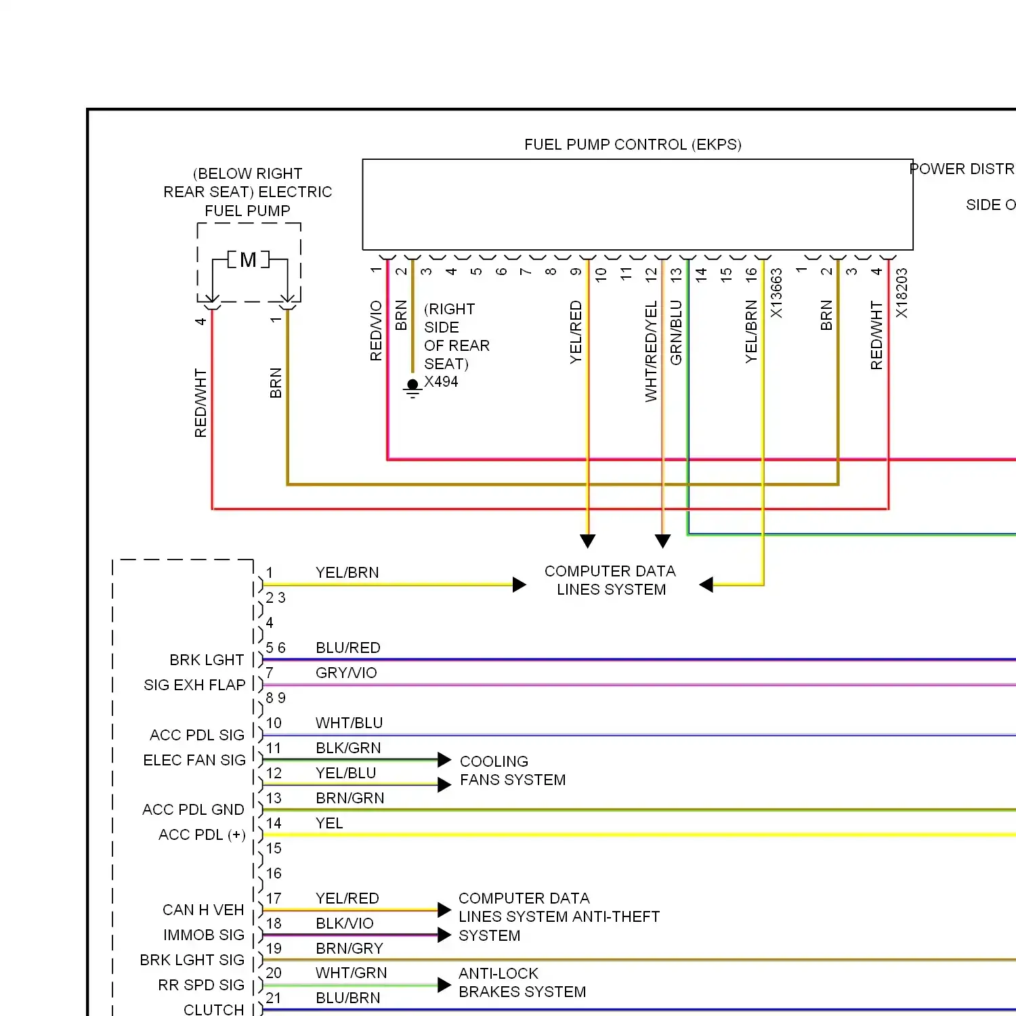Click the "BRN/GRN" wire label
Screen dimensions: 1016x1016
click(350, 798)
